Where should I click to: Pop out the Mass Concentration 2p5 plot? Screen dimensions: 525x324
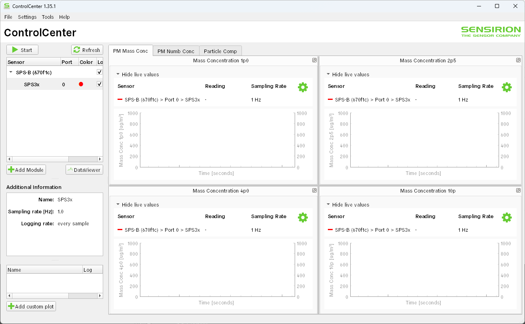click(518, 60)
